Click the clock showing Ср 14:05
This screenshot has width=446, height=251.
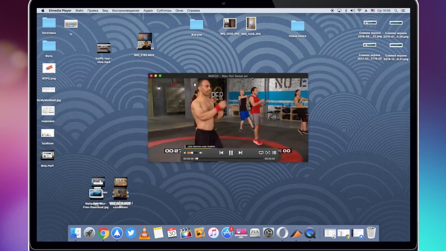[x=384, y=10]
